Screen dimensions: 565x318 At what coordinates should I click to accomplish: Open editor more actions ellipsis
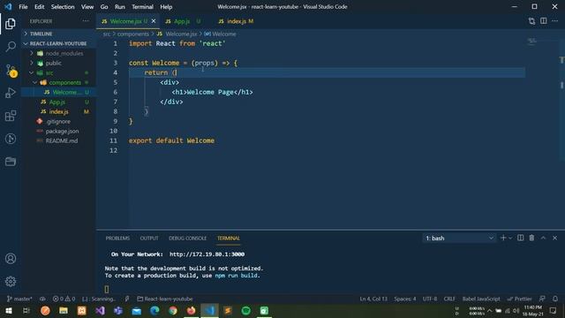[554, 21]
